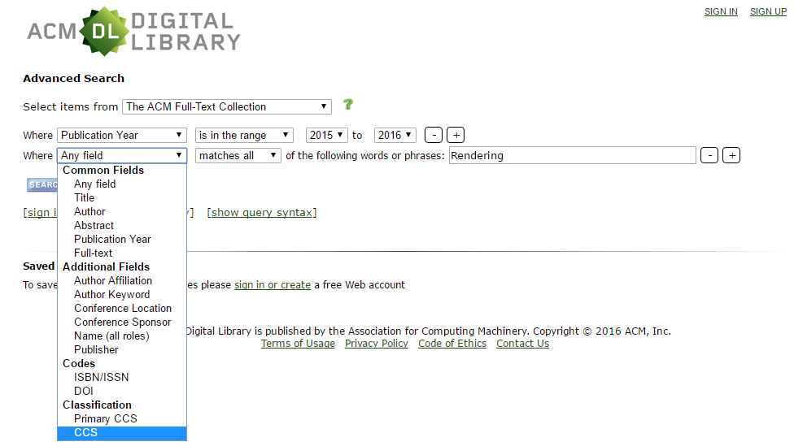This screenshot has height=446, width=794.
Task: Open the Privacy Policy link
Action: (376, 344)
